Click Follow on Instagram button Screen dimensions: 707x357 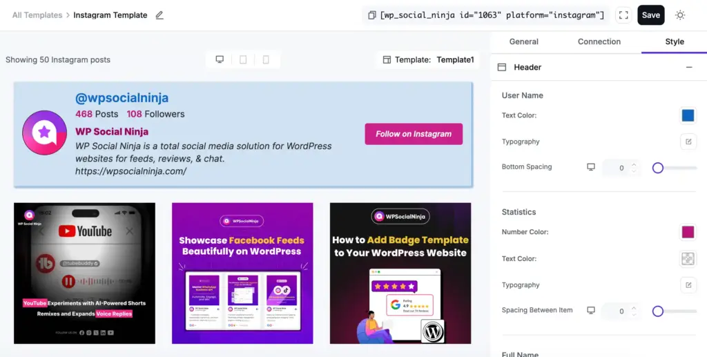click(x=414, y=134)
